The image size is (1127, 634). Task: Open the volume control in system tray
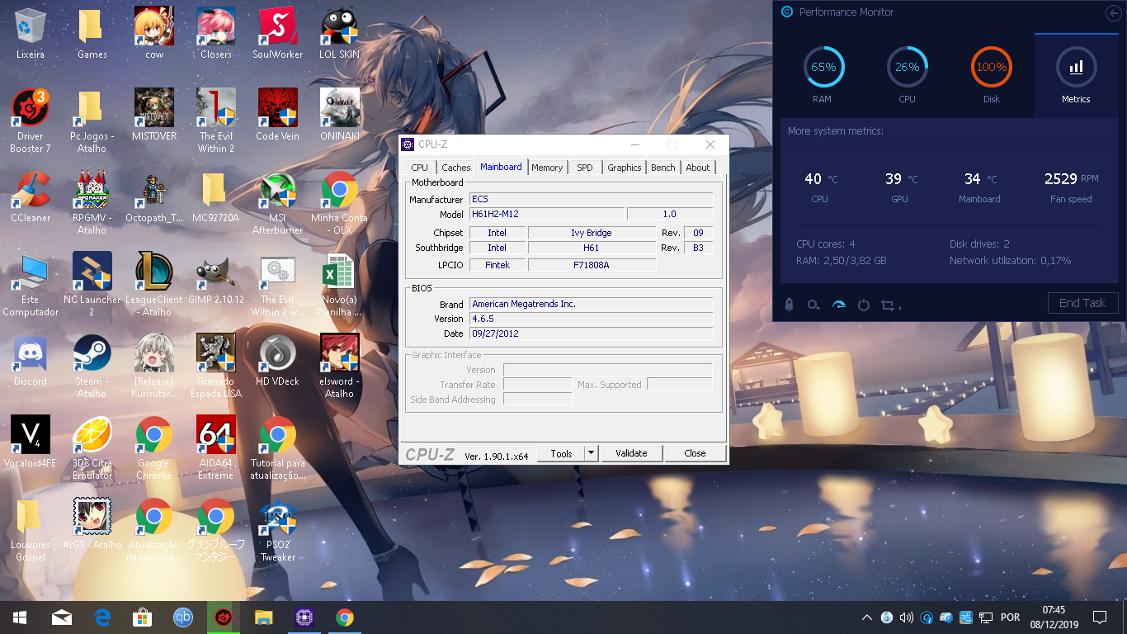(907, 617)
